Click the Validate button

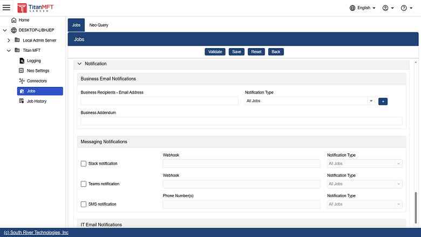[215, 52]
